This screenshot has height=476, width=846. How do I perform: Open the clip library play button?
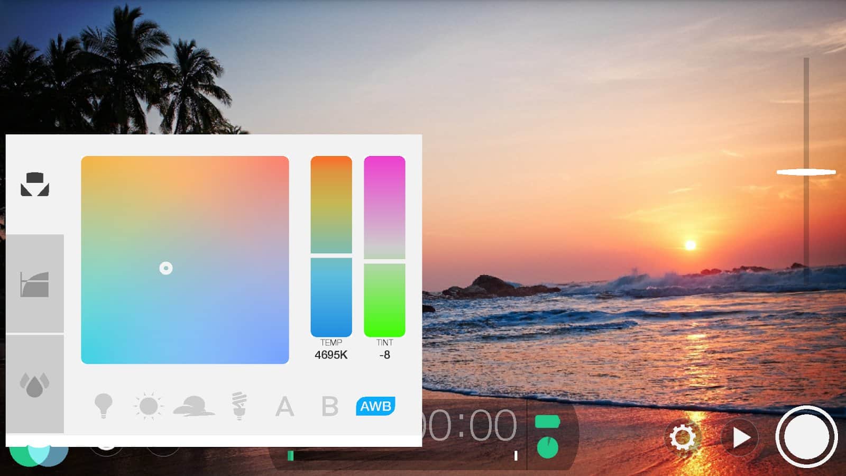[740, 438]
